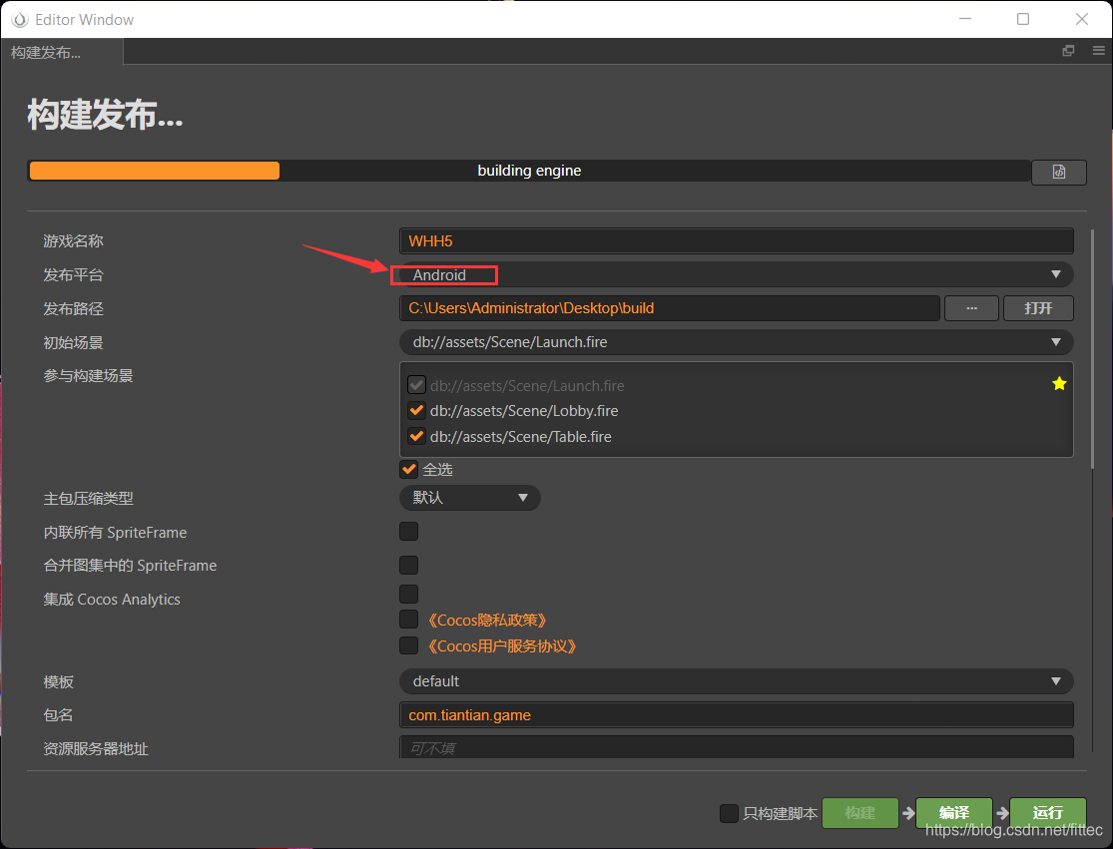Viewport: 1113px width, 849px height.
Task: Click the 编译 compile button
Action: (954, 813)
